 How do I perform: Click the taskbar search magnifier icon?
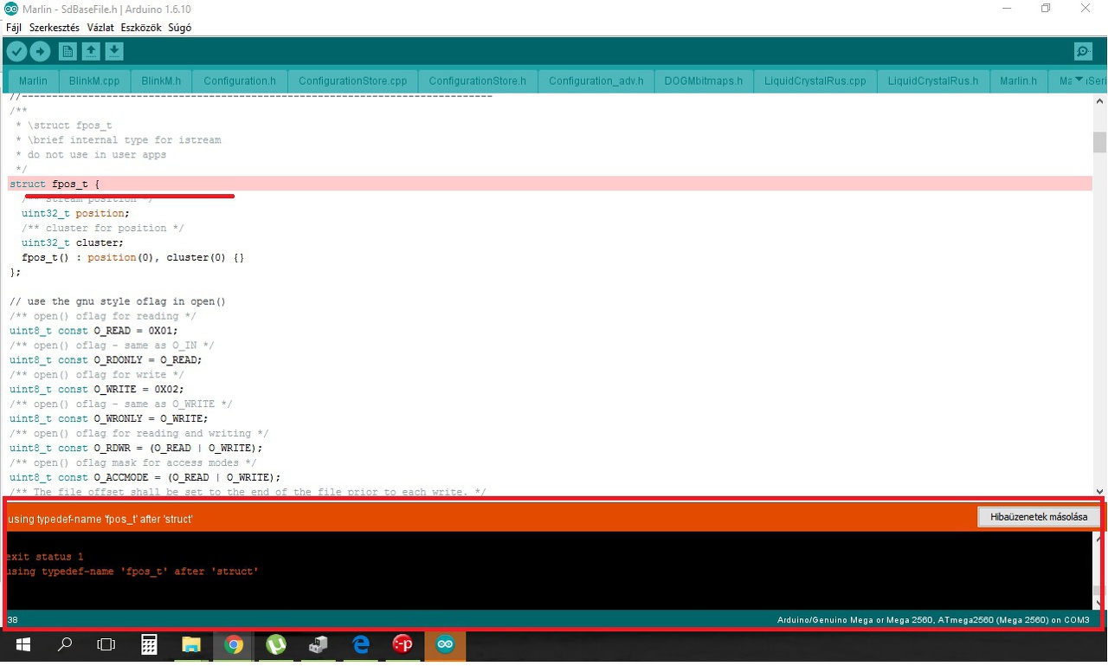click(64, 644)
